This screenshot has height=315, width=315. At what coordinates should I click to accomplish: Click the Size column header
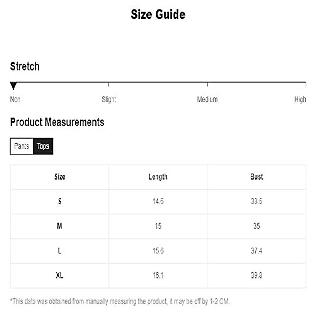(60, 177)
